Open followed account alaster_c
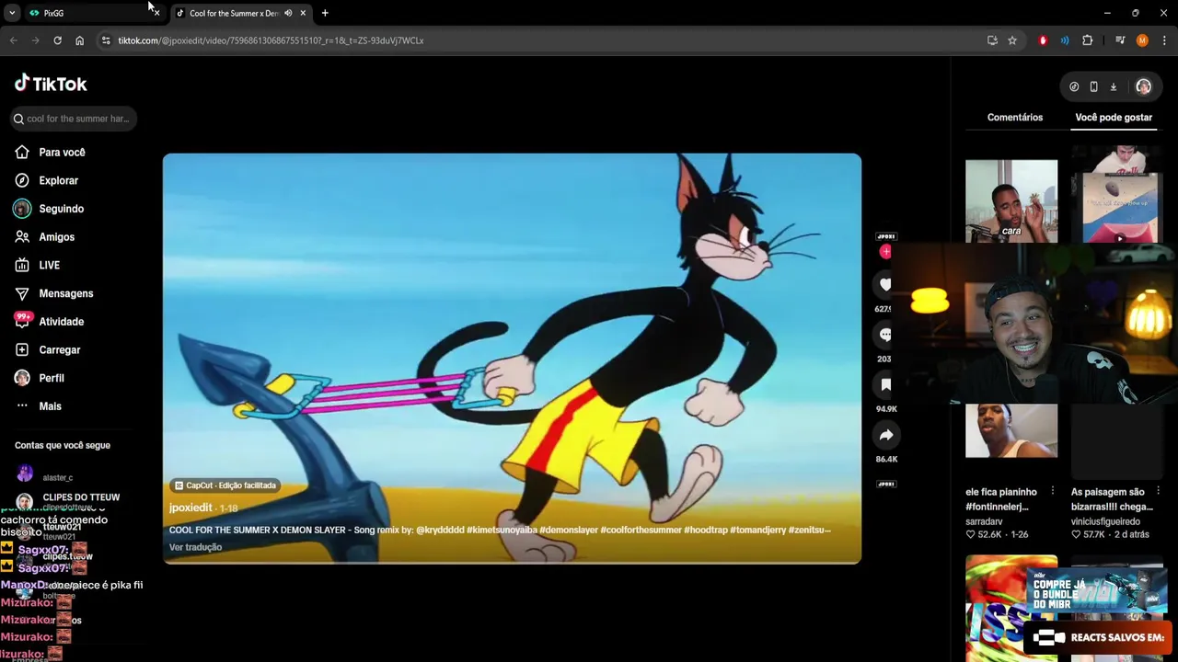 [x=57, y=477]
